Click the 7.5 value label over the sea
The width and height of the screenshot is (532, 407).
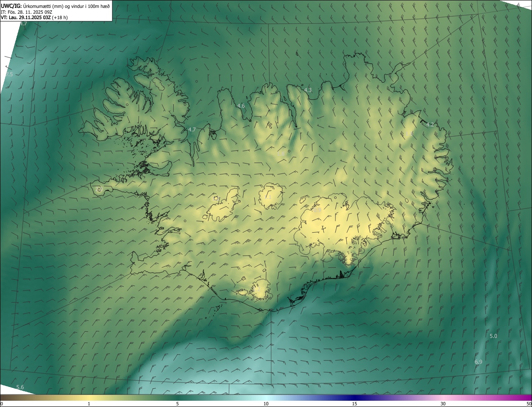pyautogui.click(x=9, y=74)
